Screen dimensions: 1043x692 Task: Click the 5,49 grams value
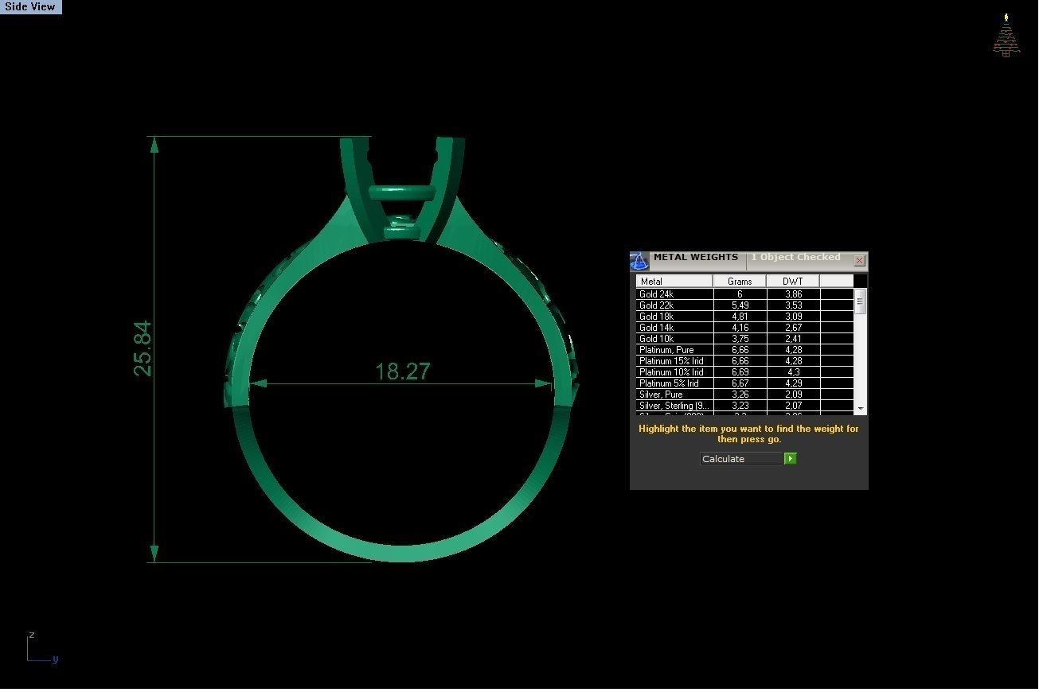coord(740,305)
